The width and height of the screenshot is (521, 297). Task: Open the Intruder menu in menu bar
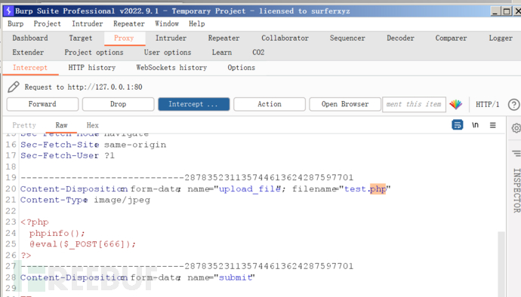pos(88,24)
